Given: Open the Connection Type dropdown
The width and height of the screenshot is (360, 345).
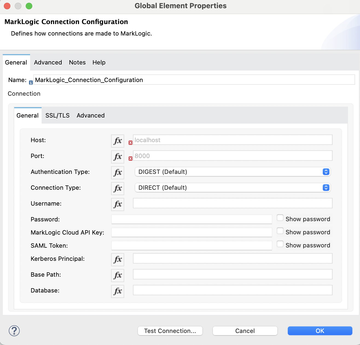Looking at the screenshot, I should pyautogui.click(x=233, y=188).
